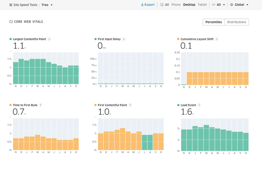Switch to Distributions view
The image size is (262, 170).
point(236,22)
